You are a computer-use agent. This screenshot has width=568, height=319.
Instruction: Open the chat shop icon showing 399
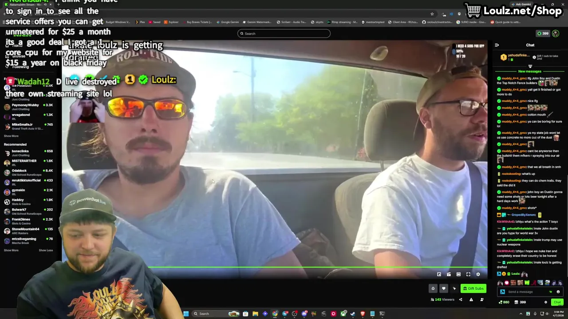(x=520, y=302)
